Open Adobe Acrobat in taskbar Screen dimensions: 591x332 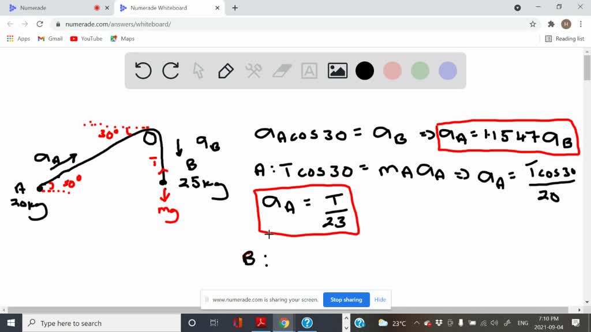[261, 323]
